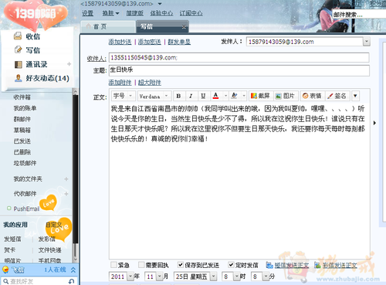Toggle bold formatting in editor toolbar

178,96
